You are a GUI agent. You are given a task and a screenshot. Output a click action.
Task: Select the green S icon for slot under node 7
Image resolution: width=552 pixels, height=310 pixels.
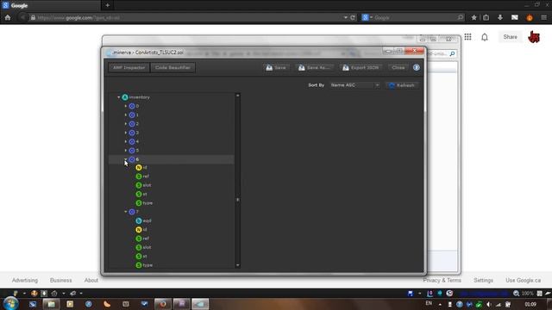pyautogui.click(x=139, y=247)
